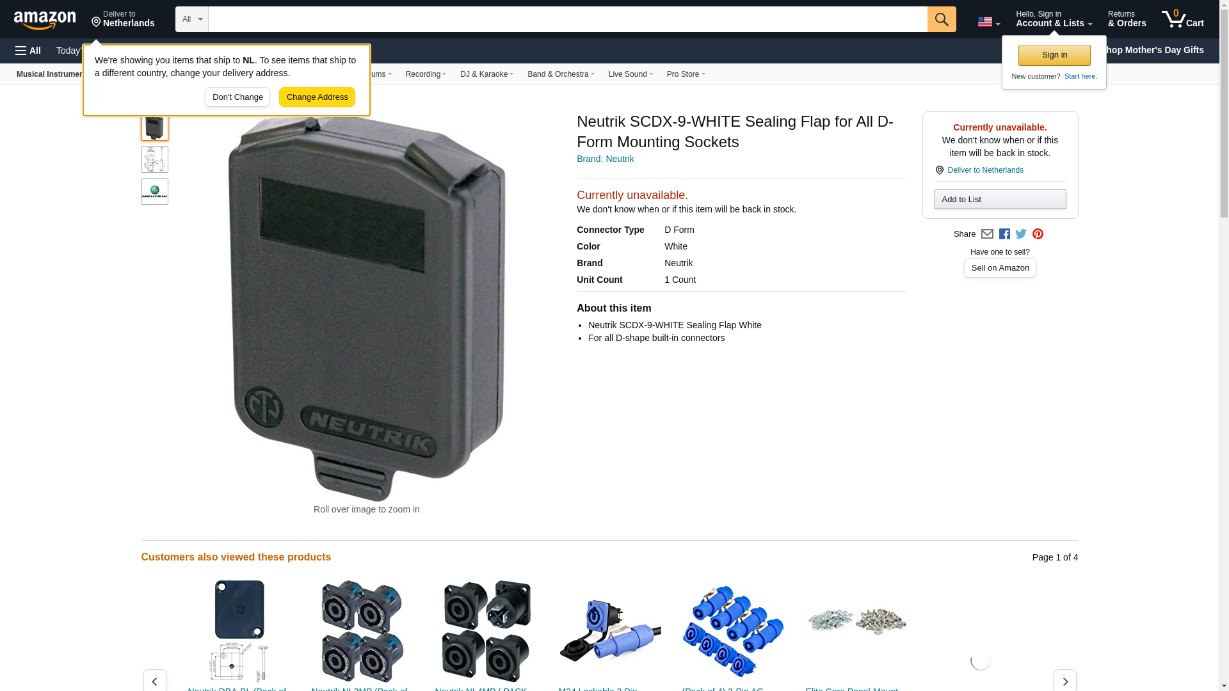Go to next carousel page arrow
Image resolution: width=1229 pixels, height=691 pixels.
point(1065,681)
